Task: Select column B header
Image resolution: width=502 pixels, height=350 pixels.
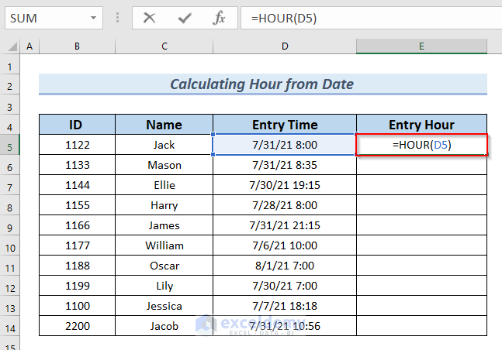Action: click(x=77, y=46)
